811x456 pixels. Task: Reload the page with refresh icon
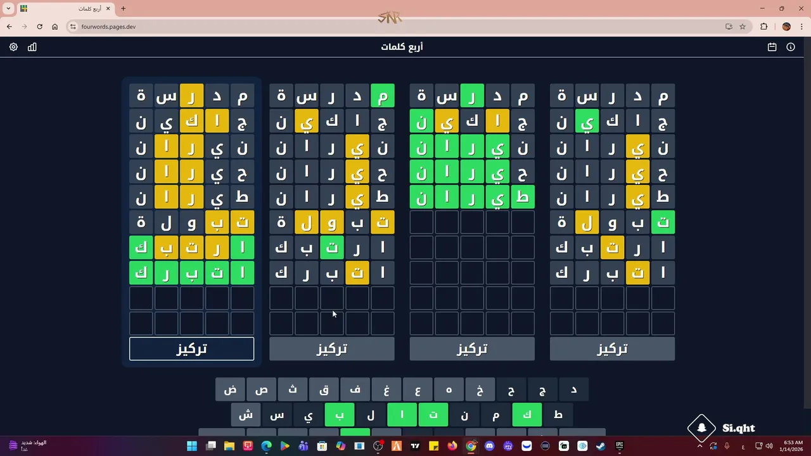[x=39, y=27]
